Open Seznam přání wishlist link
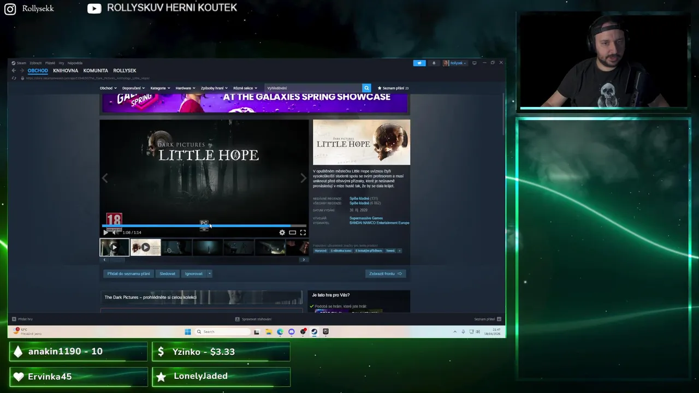Screen dimensions: 699x393 point(393,88)
